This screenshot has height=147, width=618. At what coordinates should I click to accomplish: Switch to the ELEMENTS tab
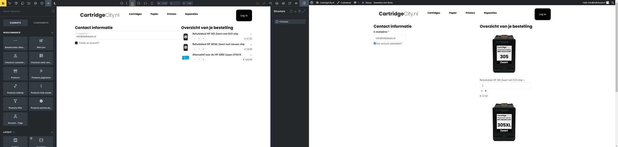[15, 23]
